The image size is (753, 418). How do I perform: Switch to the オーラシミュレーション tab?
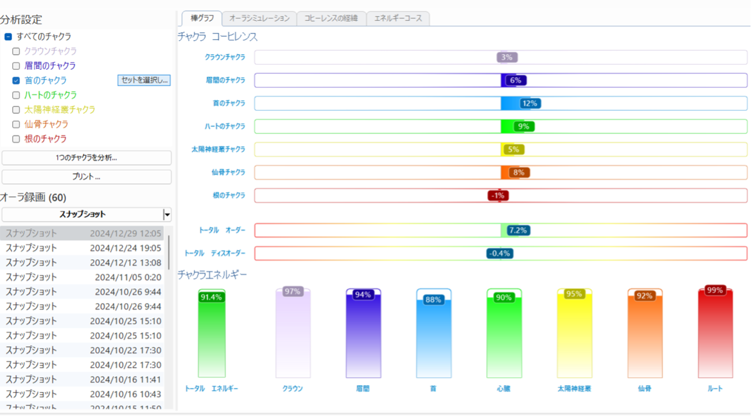pos(259,18)
